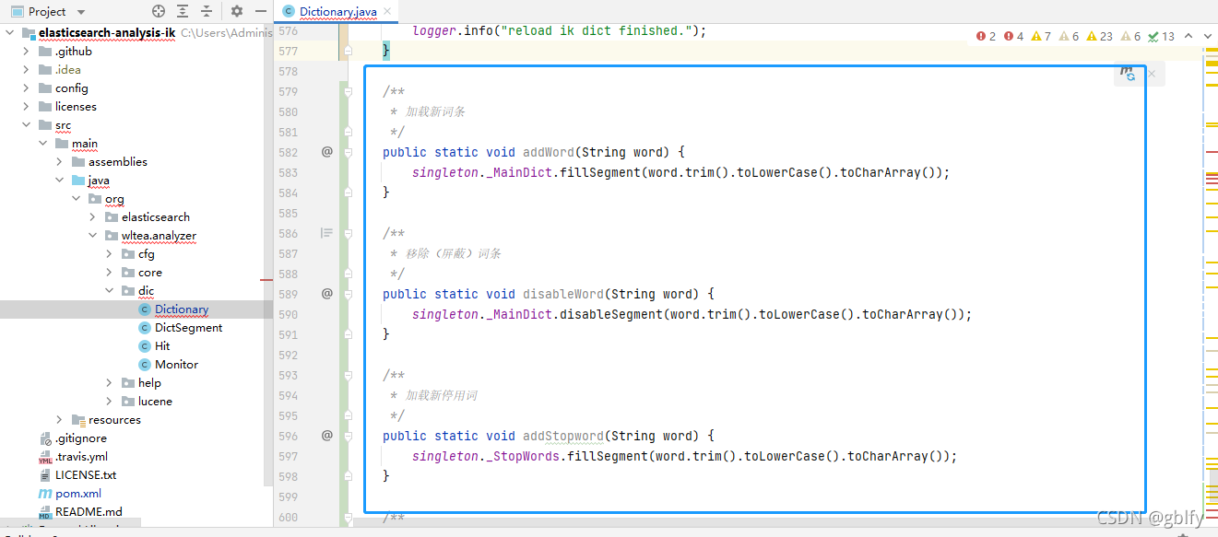Collapse the java source folder
The image size is (1218, 537).
coord(59,181)
